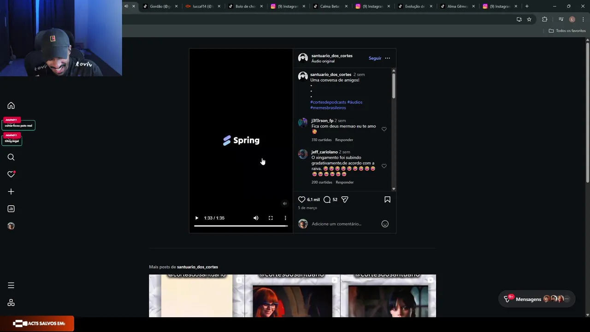Enter fullscreen on the video player
The height and width of the screenshot is (332, 590).
point(271,218)
